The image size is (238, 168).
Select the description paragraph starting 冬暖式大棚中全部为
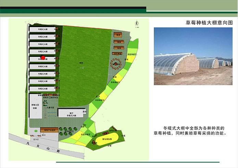point(190,131)
